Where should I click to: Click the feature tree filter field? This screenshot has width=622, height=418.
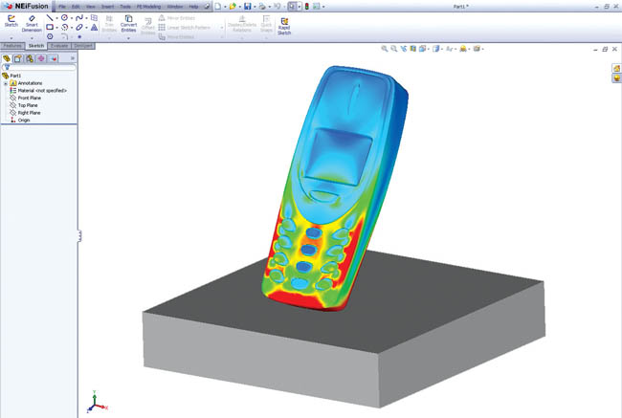39,67
